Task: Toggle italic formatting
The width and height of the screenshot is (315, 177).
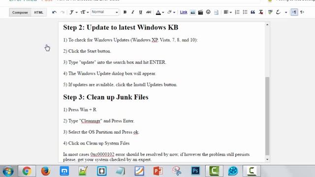Action: click(x=132, y=12)
